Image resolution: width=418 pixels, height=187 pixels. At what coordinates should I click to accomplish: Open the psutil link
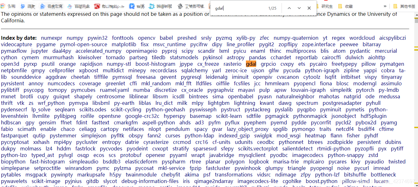point(48,64)
